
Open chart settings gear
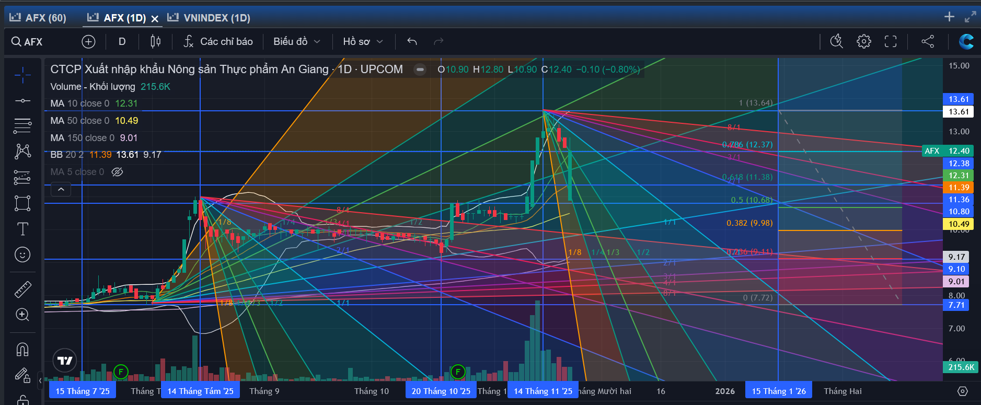coord(864,41)
